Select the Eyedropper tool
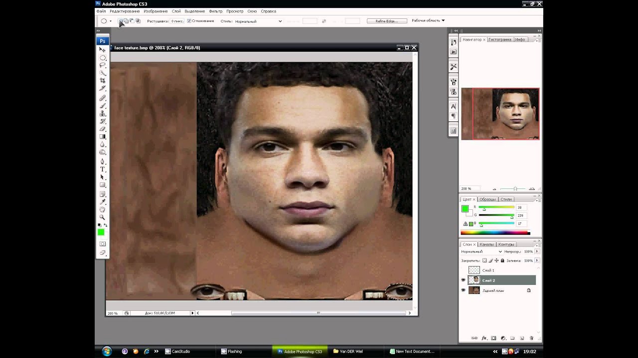 [x=103, y=202]
